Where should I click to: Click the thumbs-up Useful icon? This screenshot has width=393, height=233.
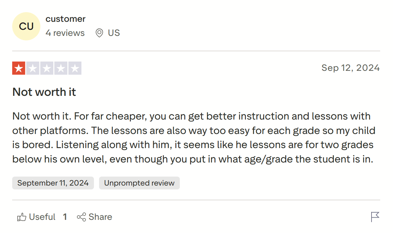21,217
